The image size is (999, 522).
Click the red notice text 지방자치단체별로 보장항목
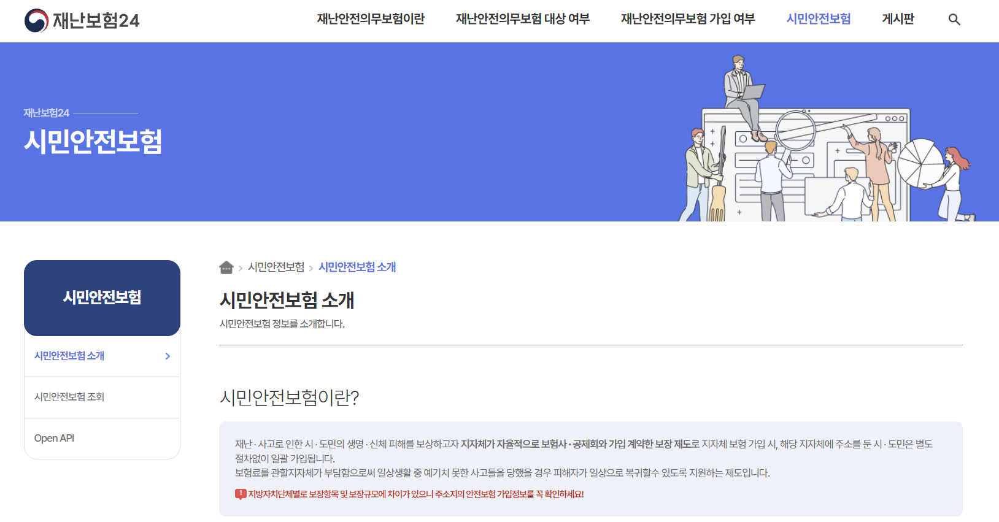416,494
